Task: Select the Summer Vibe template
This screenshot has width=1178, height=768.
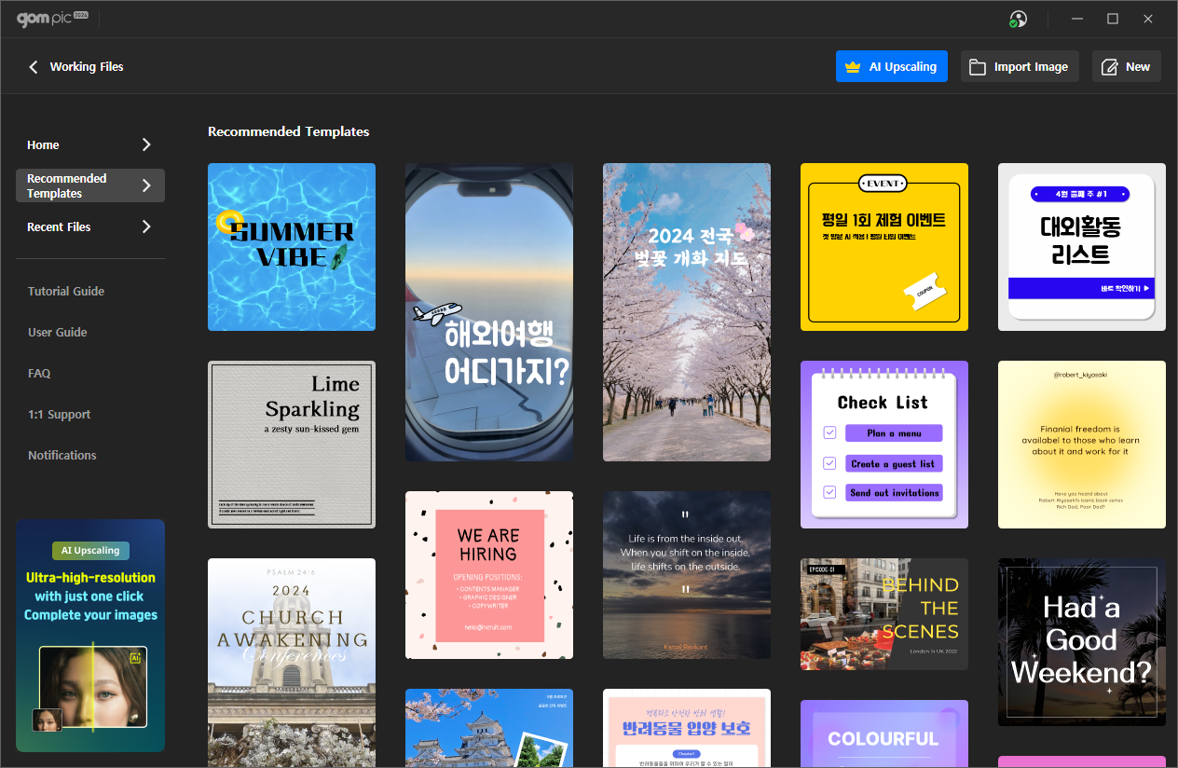Action: click(292, 247)
